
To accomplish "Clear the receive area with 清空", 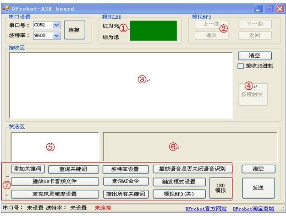I will point(255,55).
